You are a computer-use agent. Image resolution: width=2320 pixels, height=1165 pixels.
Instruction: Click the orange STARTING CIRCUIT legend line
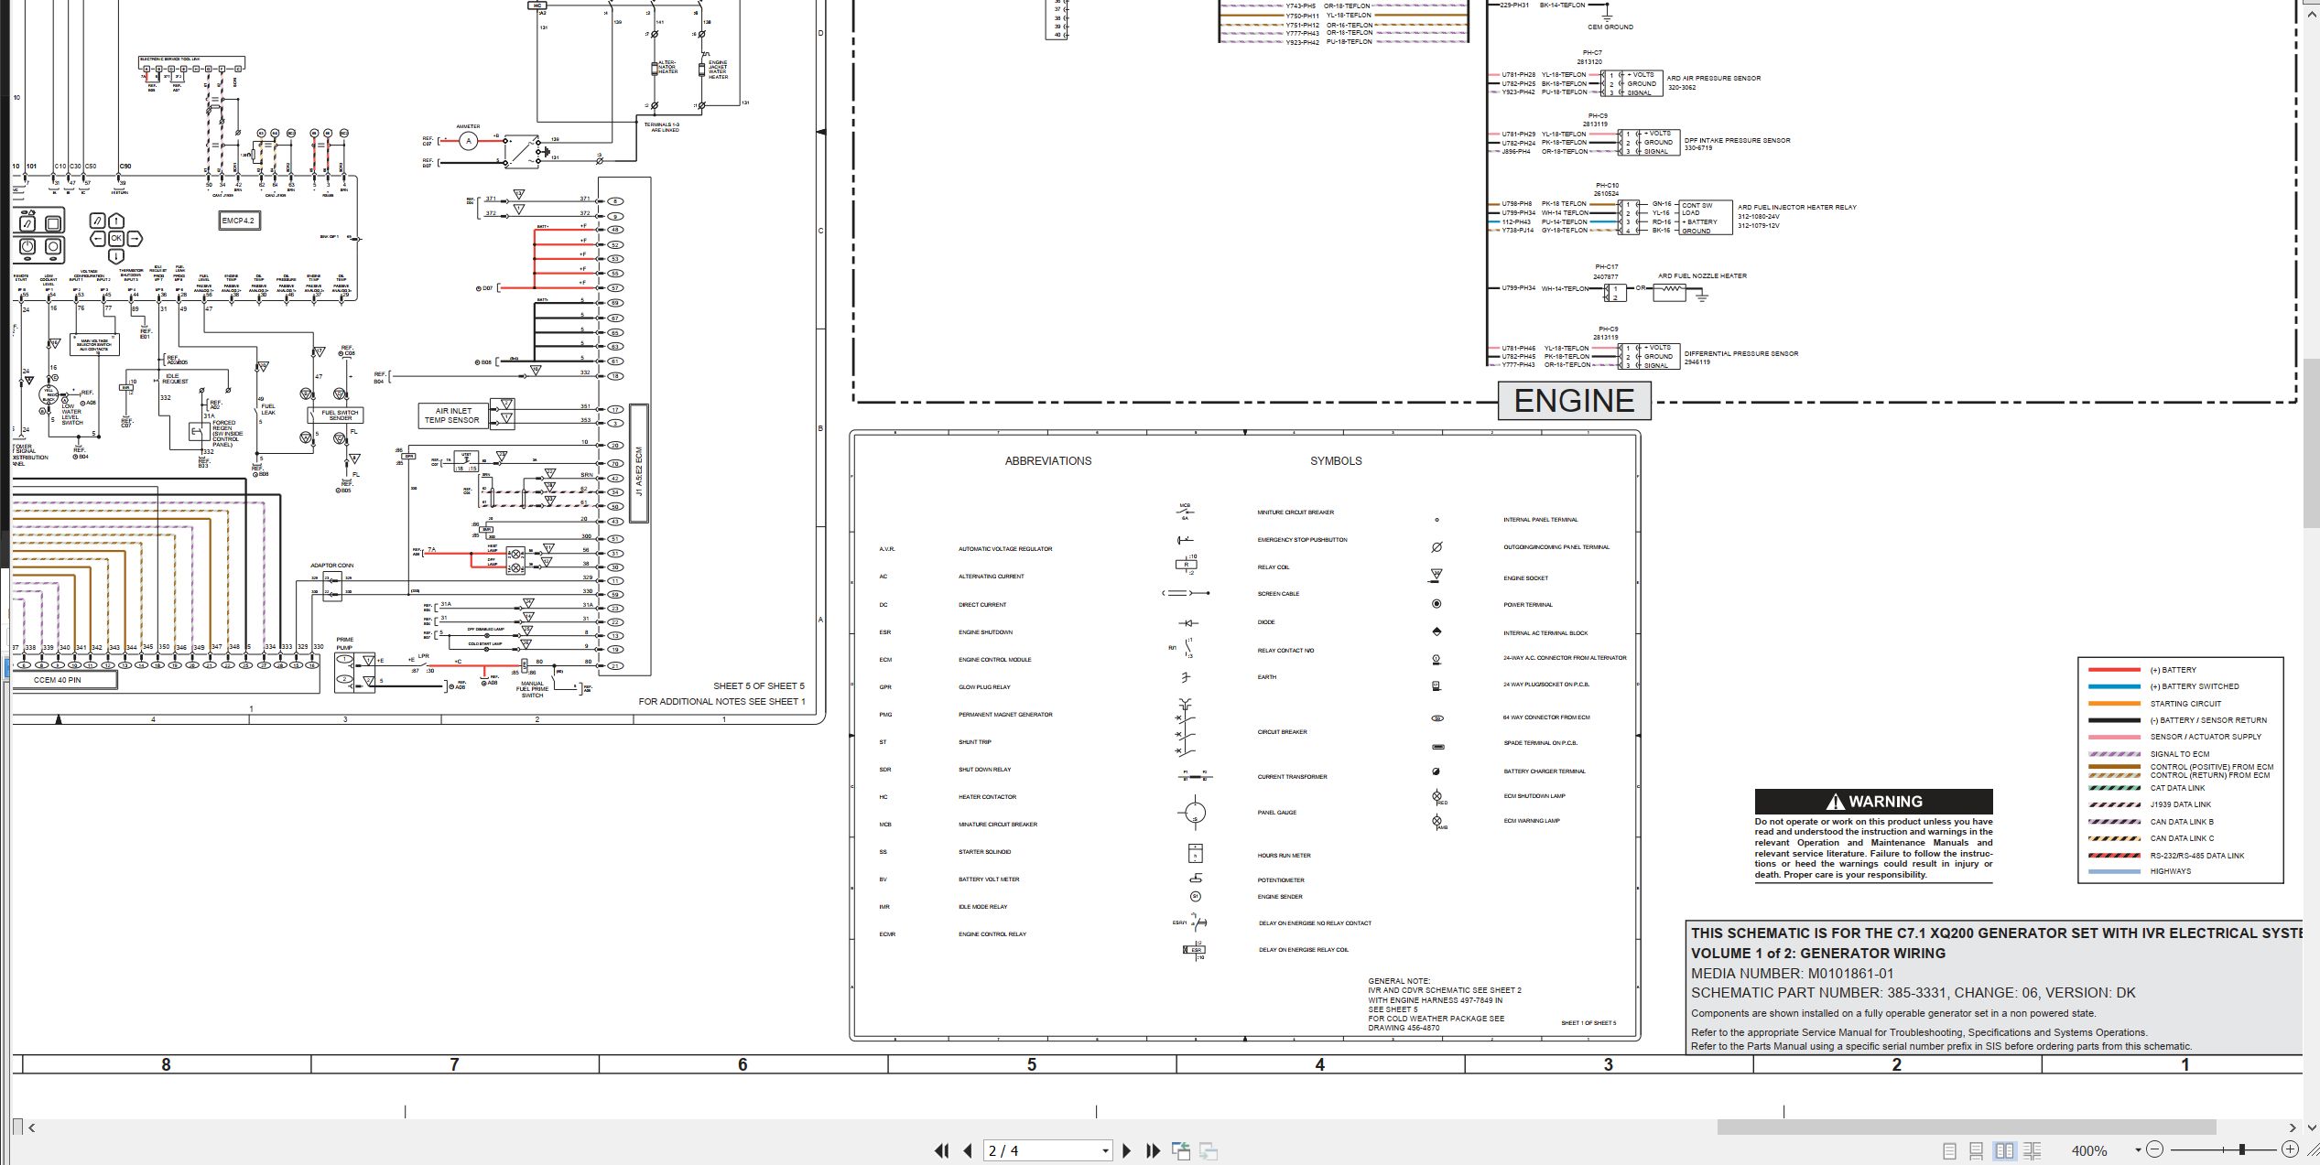[2114, 704]
